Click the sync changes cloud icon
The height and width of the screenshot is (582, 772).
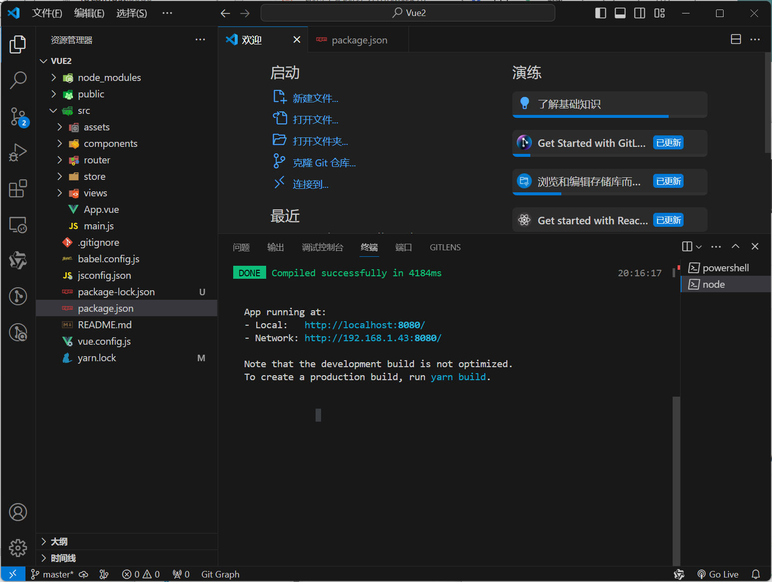[84, 575]
